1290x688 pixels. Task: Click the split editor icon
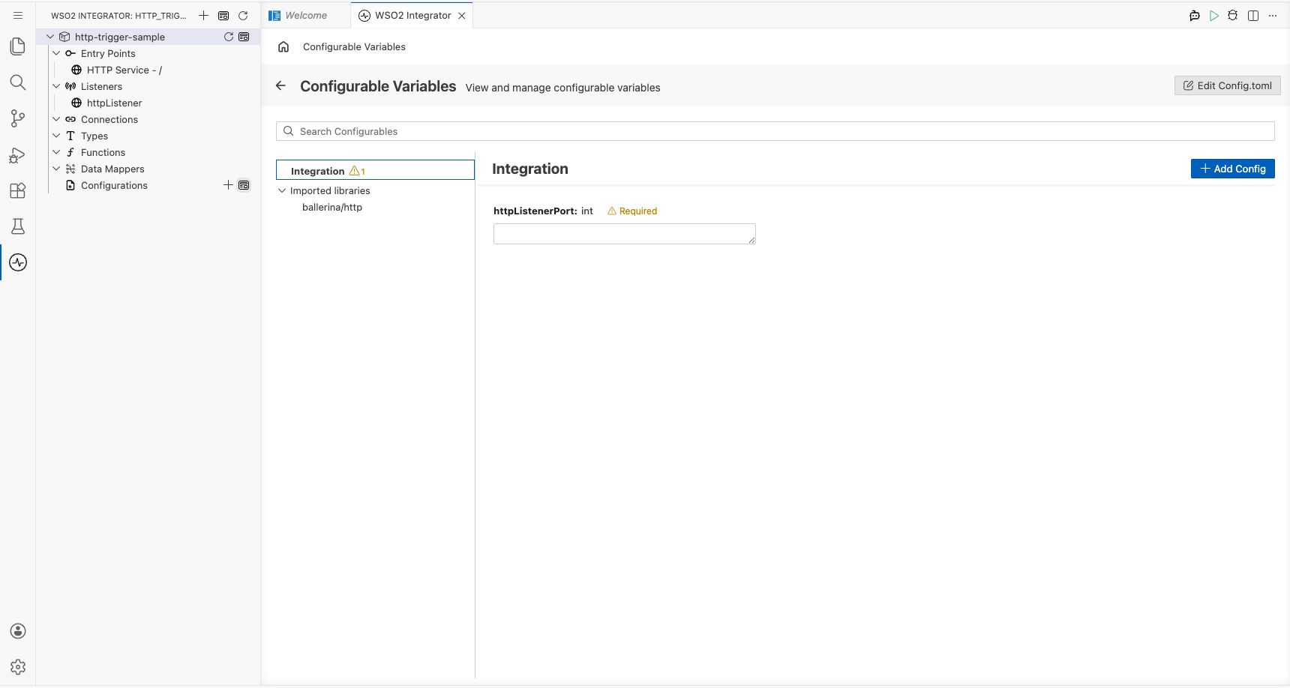click(1253, 15)
